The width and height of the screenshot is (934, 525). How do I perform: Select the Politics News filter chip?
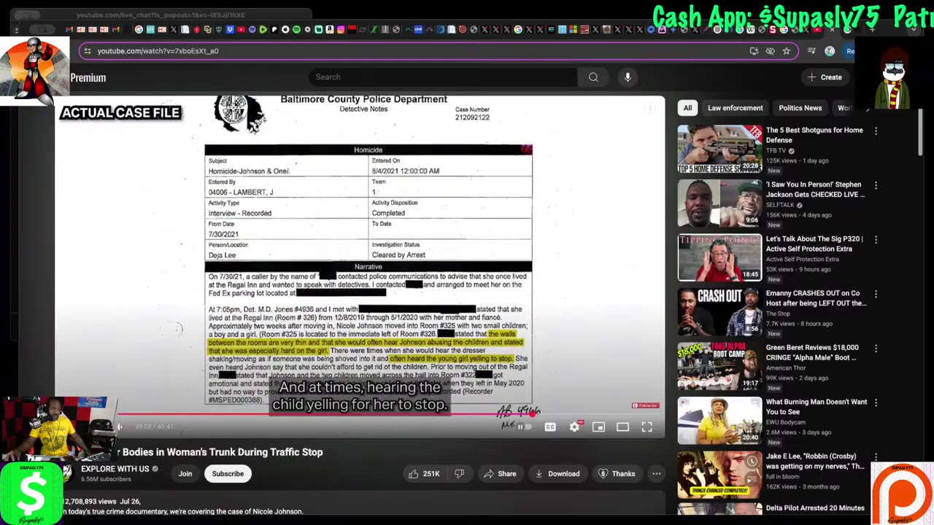click(x=800, y=108)
